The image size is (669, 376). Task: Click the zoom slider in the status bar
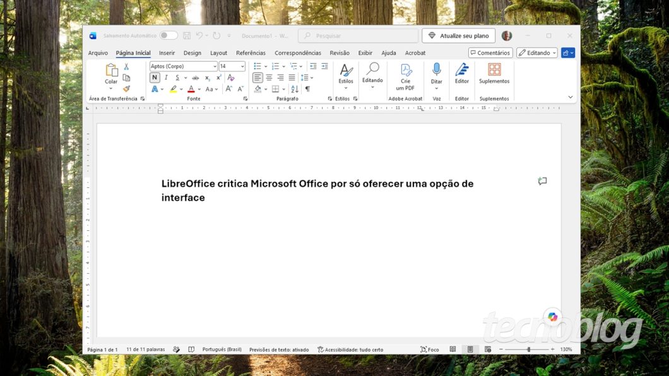[x=528, y=349]
